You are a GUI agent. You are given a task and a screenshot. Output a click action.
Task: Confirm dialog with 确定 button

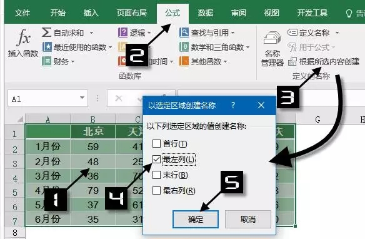[196, 219]
